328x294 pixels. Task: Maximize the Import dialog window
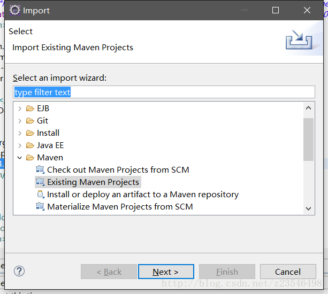(275, 10)
